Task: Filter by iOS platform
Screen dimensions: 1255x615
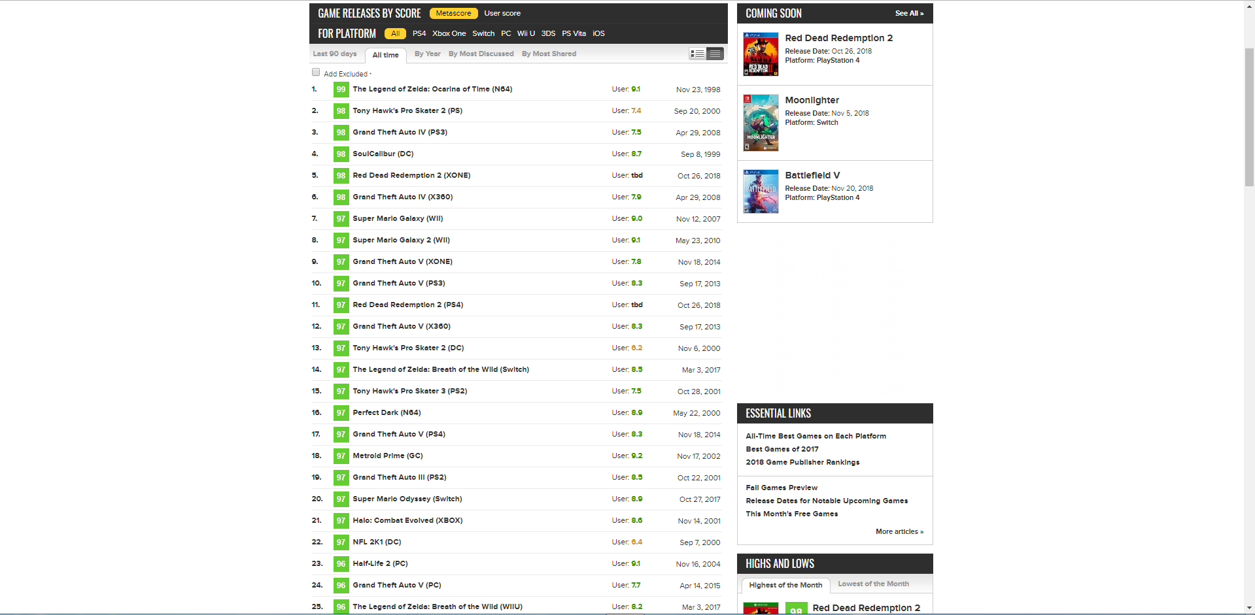Action: (598, 33)
